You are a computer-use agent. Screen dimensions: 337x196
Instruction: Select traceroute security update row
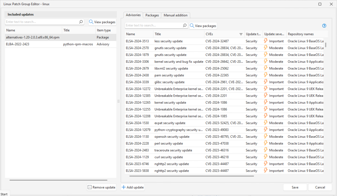click(224, 150)
